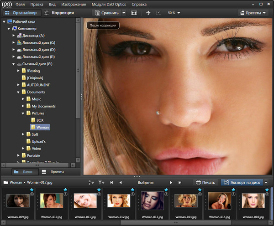Viewport: 274px width, 226px height.
Task: Click Экспорт на диск button
Action: (242, 182)
